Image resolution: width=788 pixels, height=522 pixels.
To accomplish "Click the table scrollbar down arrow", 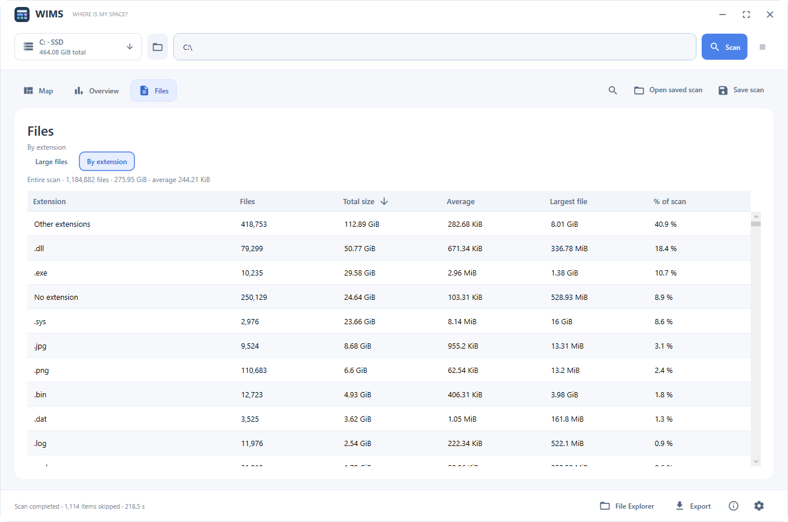I will point(756,461).
